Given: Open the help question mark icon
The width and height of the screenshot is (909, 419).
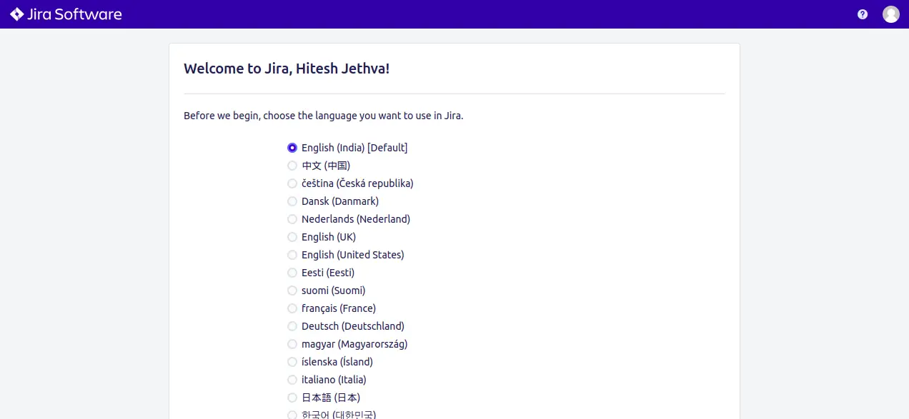Looking at the screenshot, I should coord(863,14).
